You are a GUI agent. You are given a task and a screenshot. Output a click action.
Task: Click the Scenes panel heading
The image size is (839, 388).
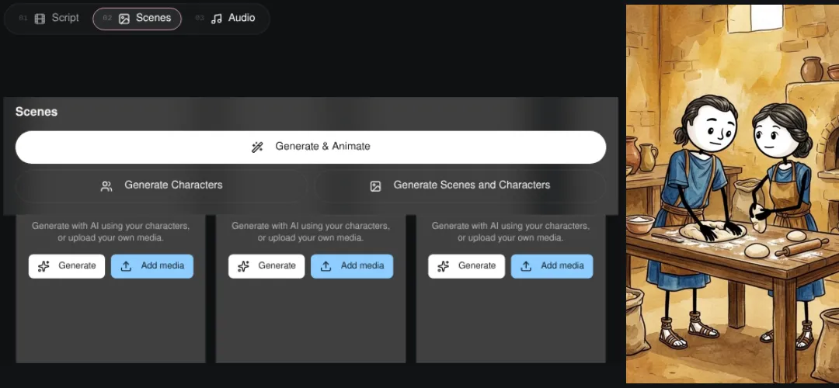coord(37,113)
